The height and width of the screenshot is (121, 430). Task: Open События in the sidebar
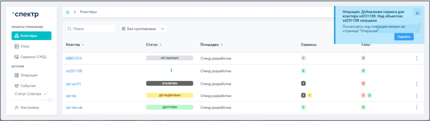click(x=31, y=86)
